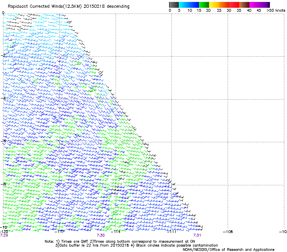This screenshot has width=287, height=252.
Task: Click the gray 0-5 knots legend segment
Action: [174, 5]
